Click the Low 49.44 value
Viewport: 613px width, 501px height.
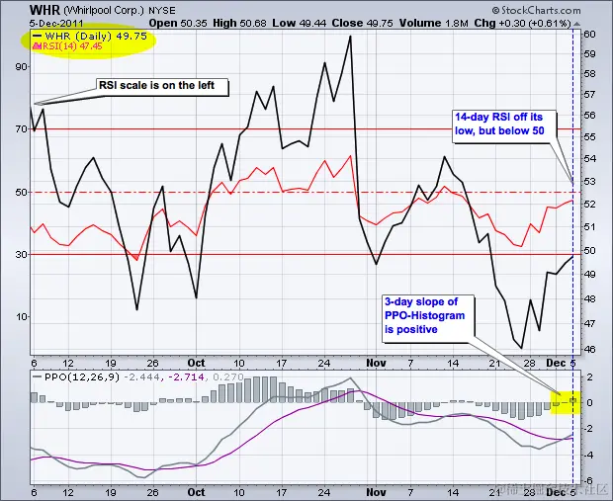299,23
